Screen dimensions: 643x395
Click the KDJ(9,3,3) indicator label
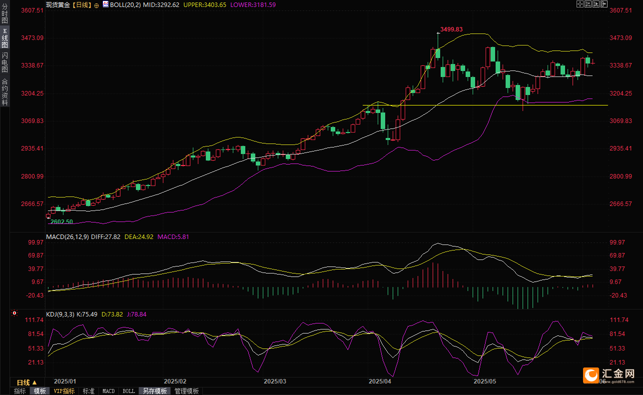[60, 314]
